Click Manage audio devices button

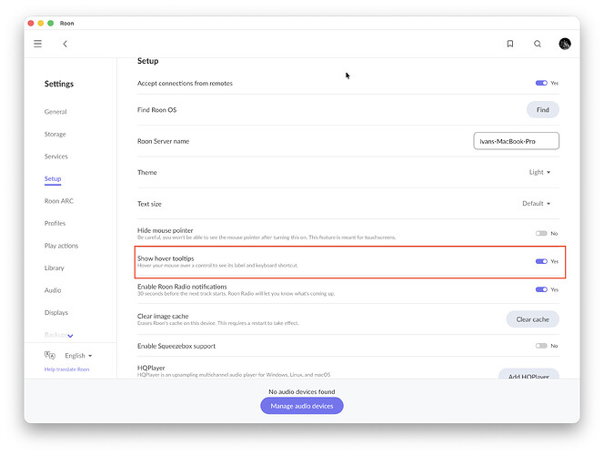[x=302, y=406]
